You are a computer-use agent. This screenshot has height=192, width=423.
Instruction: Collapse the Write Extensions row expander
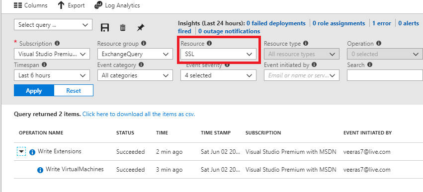(21, 152)
